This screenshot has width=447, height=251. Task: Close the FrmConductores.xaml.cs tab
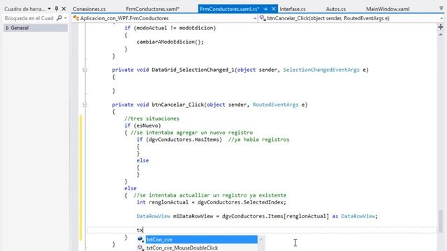pos(273,9)
